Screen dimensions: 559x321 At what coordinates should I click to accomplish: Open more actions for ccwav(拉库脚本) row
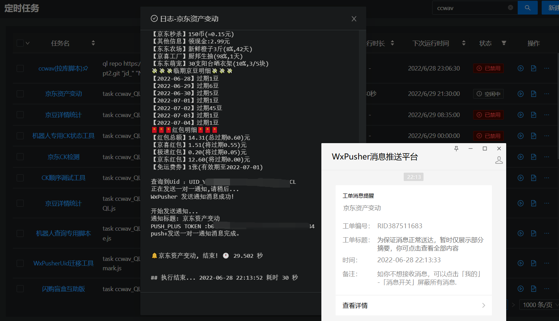[546, 68]
